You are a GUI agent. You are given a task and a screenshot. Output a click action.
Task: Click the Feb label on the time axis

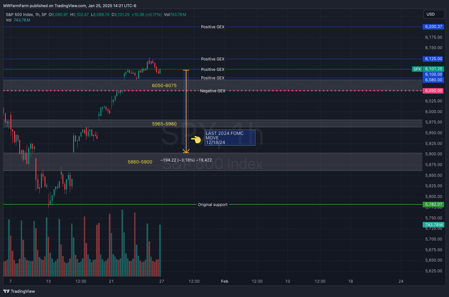tap(224, 281)
